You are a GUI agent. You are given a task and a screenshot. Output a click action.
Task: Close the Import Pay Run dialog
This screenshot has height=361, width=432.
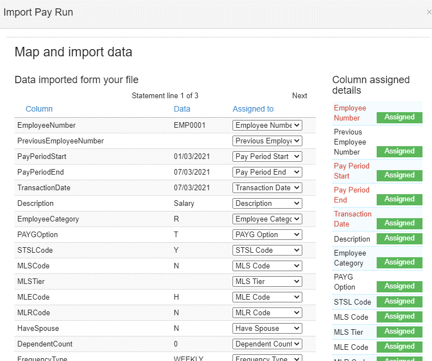click(429, 12)
